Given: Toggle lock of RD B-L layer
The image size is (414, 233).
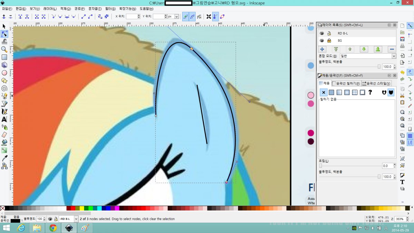Looking at the screenshot, I should click(329, 33).
